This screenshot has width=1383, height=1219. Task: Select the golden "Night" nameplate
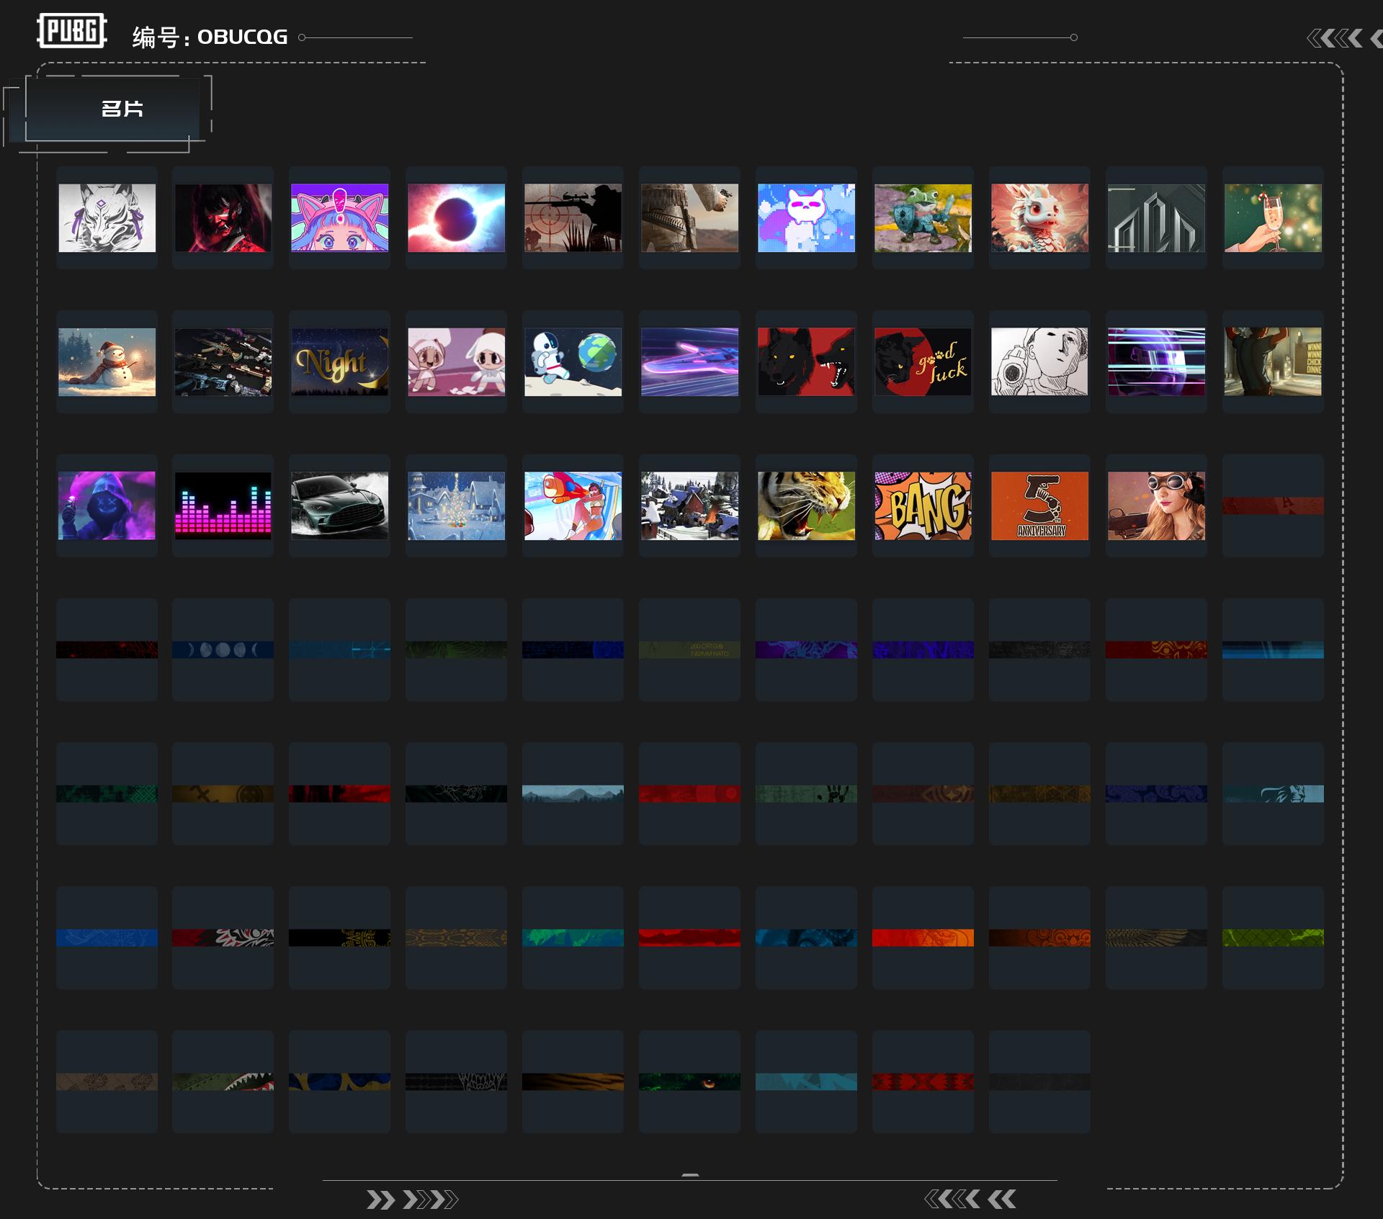coord(340,361)
